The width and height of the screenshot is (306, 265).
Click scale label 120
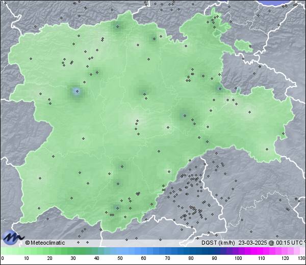pos(285,258)
